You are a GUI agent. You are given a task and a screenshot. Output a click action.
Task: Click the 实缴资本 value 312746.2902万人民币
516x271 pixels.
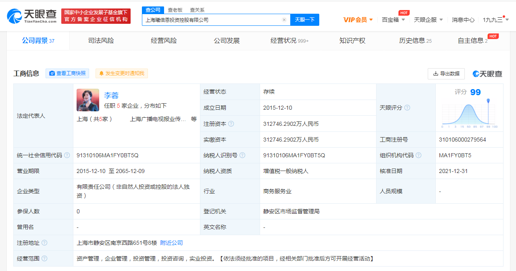click(x=291, y=140)
